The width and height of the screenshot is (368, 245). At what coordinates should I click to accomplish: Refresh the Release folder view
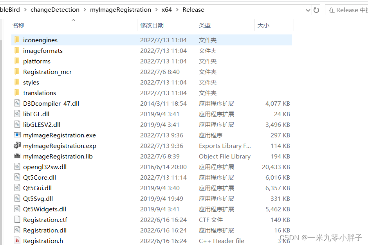coord(316,10)
